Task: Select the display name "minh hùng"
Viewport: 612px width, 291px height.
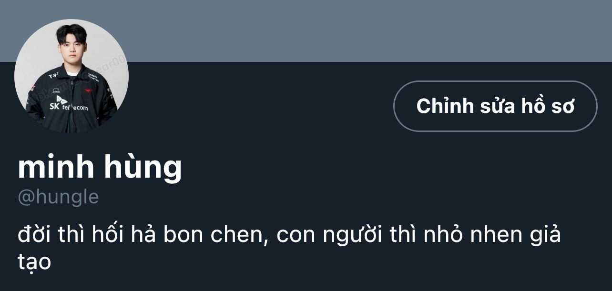Action: pyautogui.click(x=100, y=168)
